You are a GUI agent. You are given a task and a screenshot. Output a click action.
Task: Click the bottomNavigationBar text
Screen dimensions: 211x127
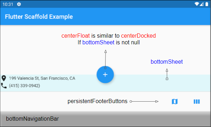[x=32, y=119]
